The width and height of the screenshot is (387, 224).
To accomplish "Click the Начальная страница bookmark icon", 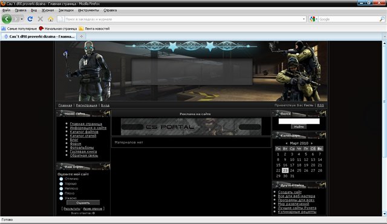I will click(x=41, y=28).
